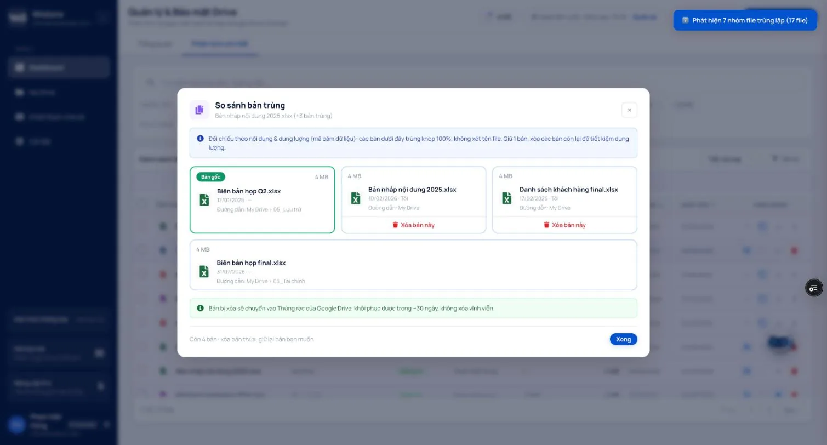Click the footer text "Còn 4 bản · xóa bản thừa"

pyautogui.click(x=252, y=339)
